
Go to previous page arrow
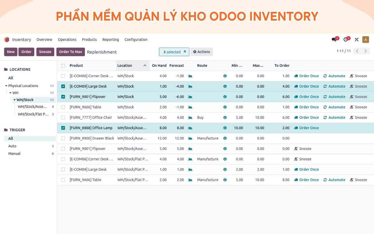click(357, 51)
